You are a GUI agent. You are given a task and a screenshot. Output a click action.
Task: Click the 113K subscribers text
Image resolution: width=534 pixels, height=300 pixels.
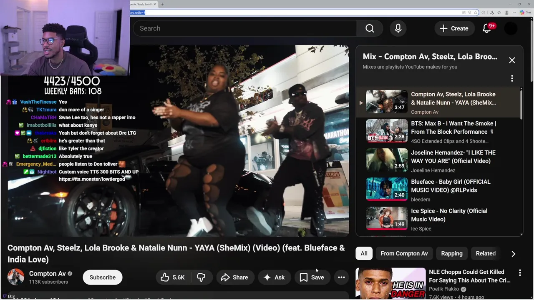click(x=48, y=282)
